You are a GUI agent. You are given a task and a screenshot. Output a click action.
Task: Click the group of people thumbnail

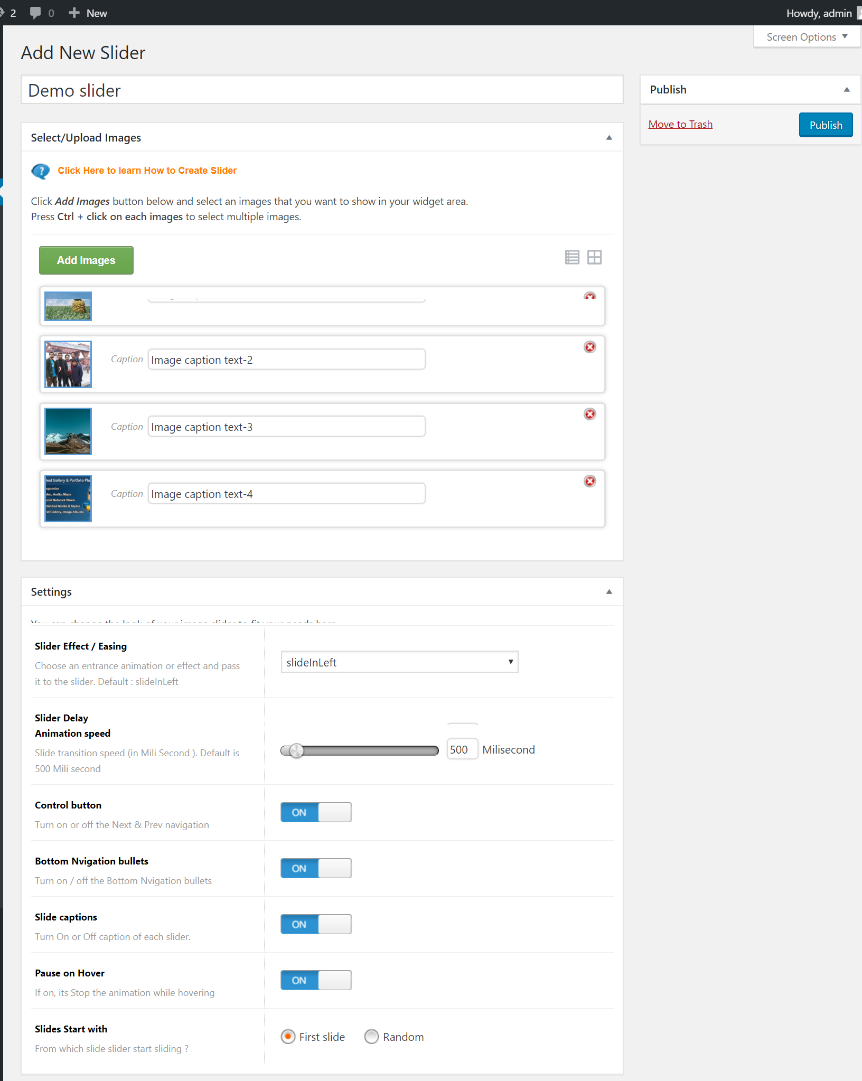68,364
